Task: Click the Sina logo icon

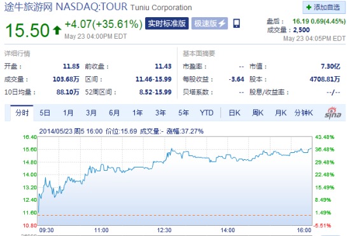Action: (x=333, y=113)
